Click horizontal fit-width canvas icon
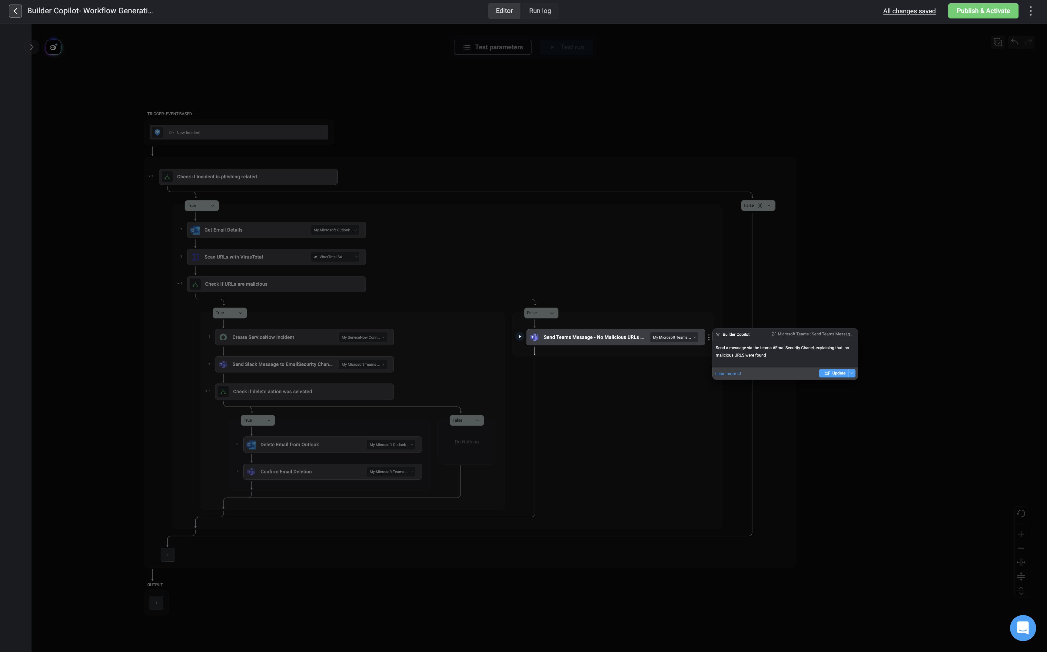Viewport: 1047px width, 652px height. point(1021,562)
